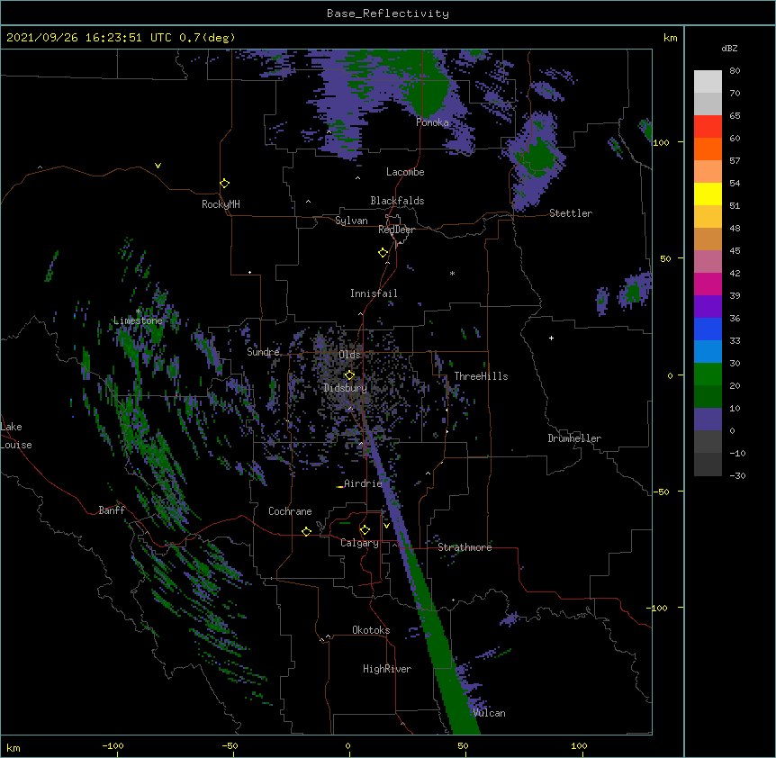
Task: Click the Vulcan label
Action: (489, 713)
